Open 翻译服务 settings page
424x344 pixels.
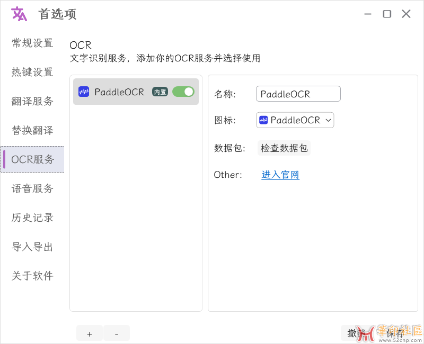32,101
